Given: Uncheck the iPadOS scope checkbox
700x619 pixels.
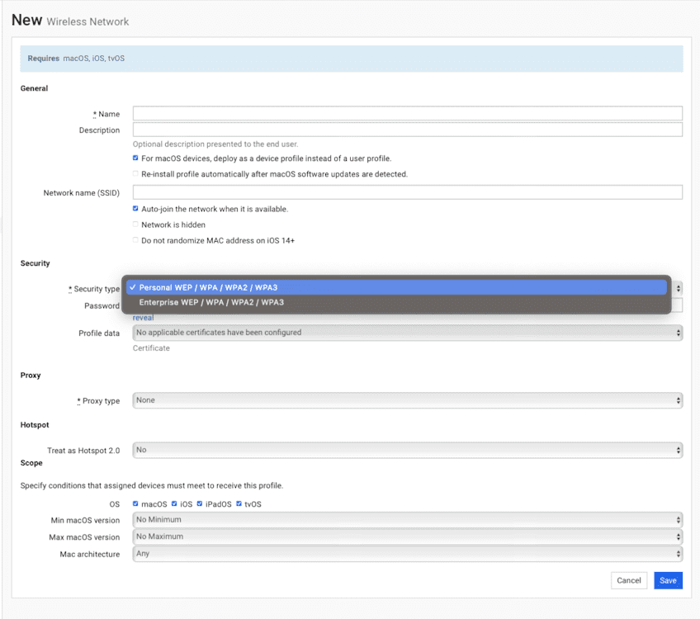Looking at the screenshot, I should [x=200, y=503].
